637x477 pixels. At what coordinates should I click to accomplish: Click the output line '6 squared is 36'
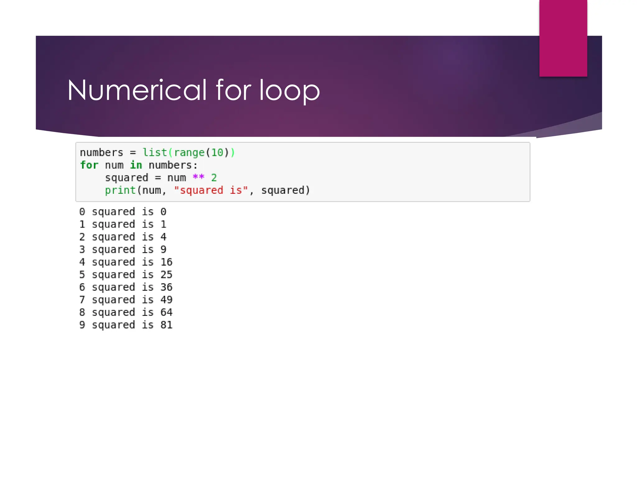(x=126, y=287)
